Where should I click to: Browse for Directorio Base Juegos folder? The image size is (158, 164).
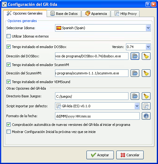pos(135,96)
